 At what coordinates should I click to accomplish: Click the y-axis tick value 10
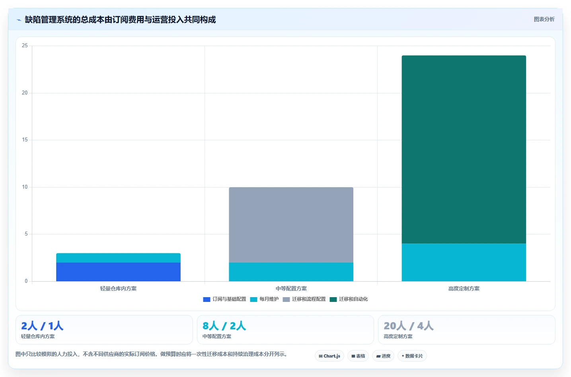pos(25,187)
